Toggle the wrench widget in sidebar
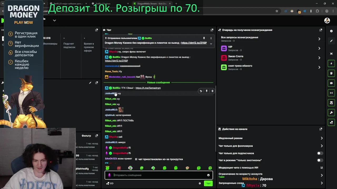This screenshot has width=337, height=189. coord(331,113)
